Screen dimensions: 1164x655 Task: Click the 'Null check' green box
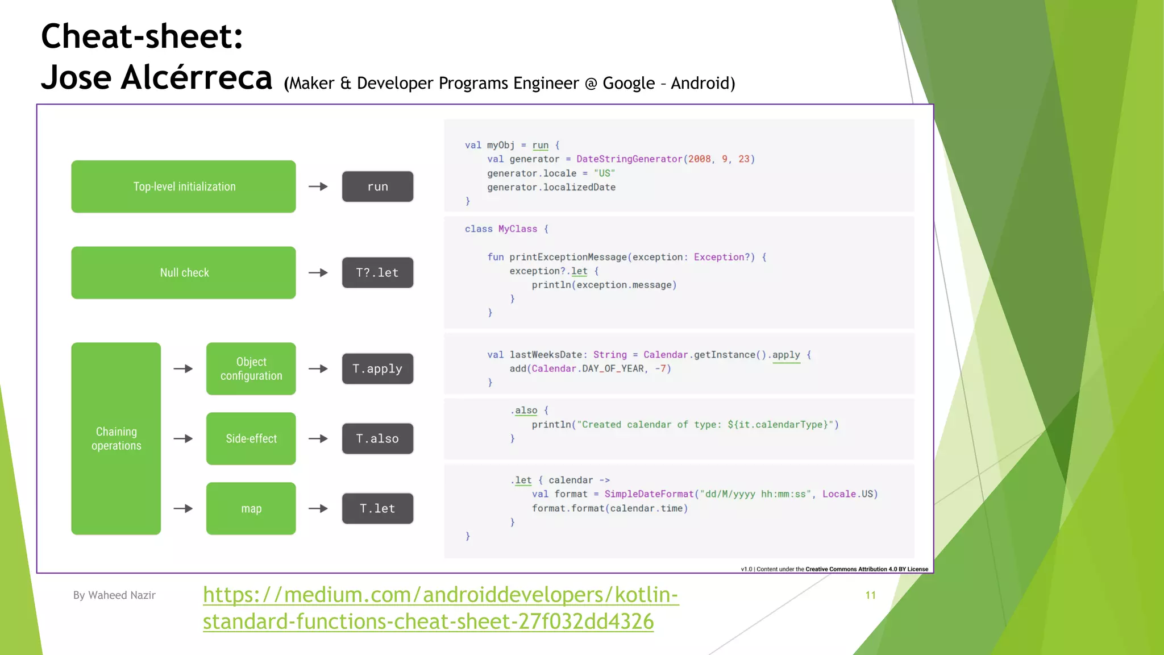(x=184, y=273)
